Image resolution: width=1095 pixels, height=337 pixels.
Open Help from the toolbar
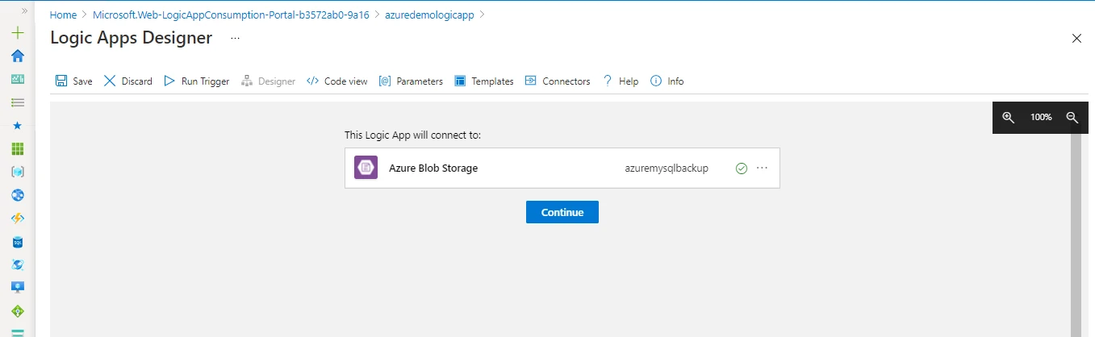[620, 81]
